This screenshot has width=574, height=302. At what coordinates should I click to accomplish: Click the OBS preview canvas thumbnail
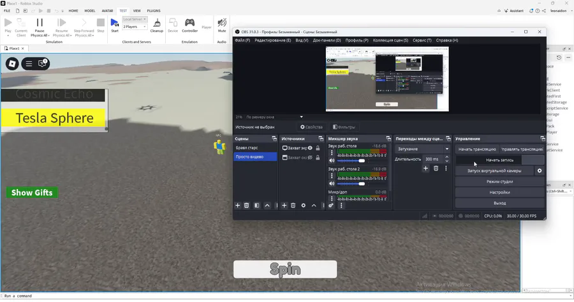click(x=387, y=79)
